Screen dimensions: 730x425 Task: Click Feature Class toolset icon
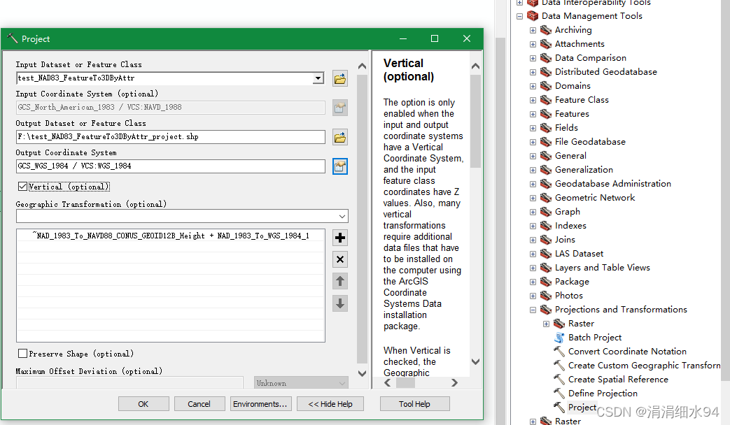coord(546,100)
